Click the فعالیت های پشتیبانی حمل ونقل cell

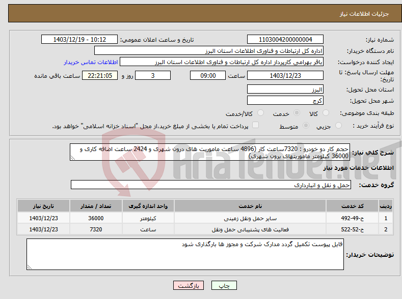(250, 229)
